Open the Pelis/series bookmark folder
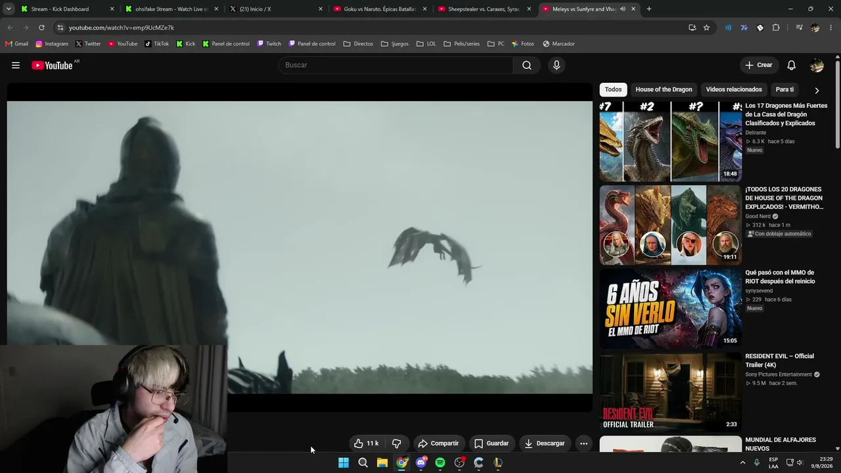This screenshot has height=473, width=841. click(x=461, y=44)
